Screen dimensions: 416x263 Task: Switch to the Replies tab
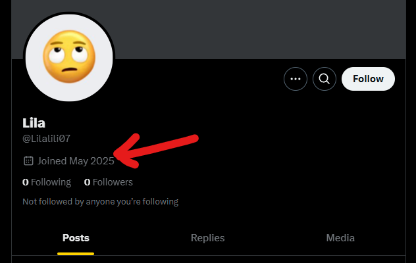(207, 238)
